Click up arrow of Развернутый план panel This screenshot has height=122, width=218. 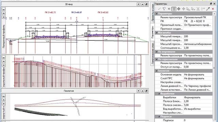coord(4,100)
